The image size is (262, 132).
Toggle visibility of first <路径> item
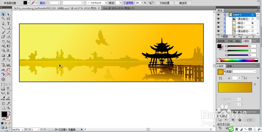[x=219, y=23]
